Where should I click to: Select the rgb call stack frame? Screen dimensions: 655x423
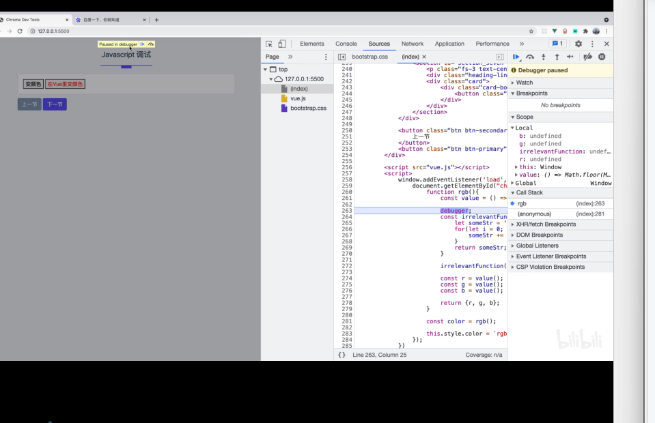pyautogui.click(x=561, y=203)
